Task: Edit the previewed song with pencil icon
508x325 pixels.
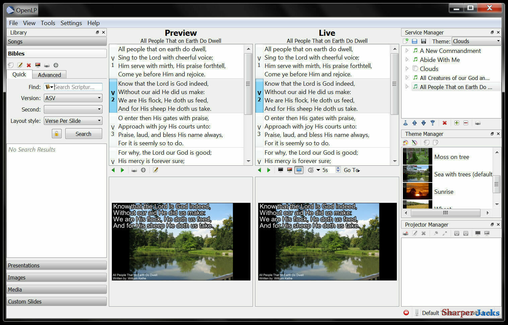Action: [155, 170]
